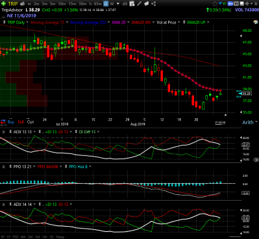
Task: Select the 6M range at bottom
Action: pos(23,237)
